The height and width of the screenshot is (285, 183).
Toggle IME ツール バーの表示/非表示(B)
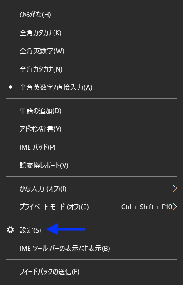pos(91,248)
